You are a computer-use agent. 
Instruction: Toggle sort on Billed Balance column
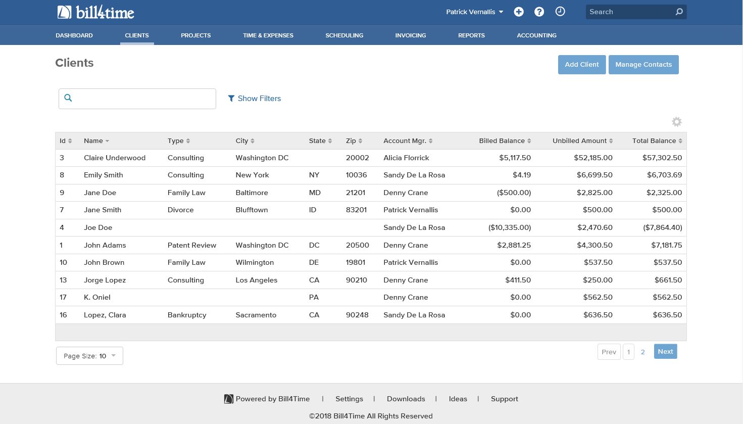[x=529, y=141]
